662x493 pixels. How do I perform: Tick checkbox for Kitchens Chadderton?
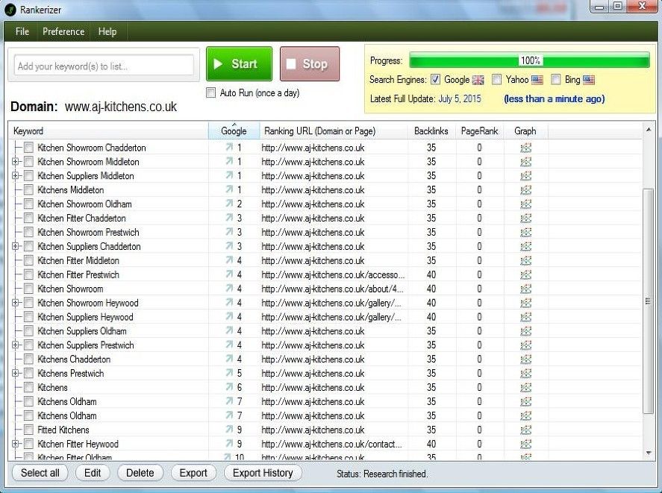coord(28,359)
